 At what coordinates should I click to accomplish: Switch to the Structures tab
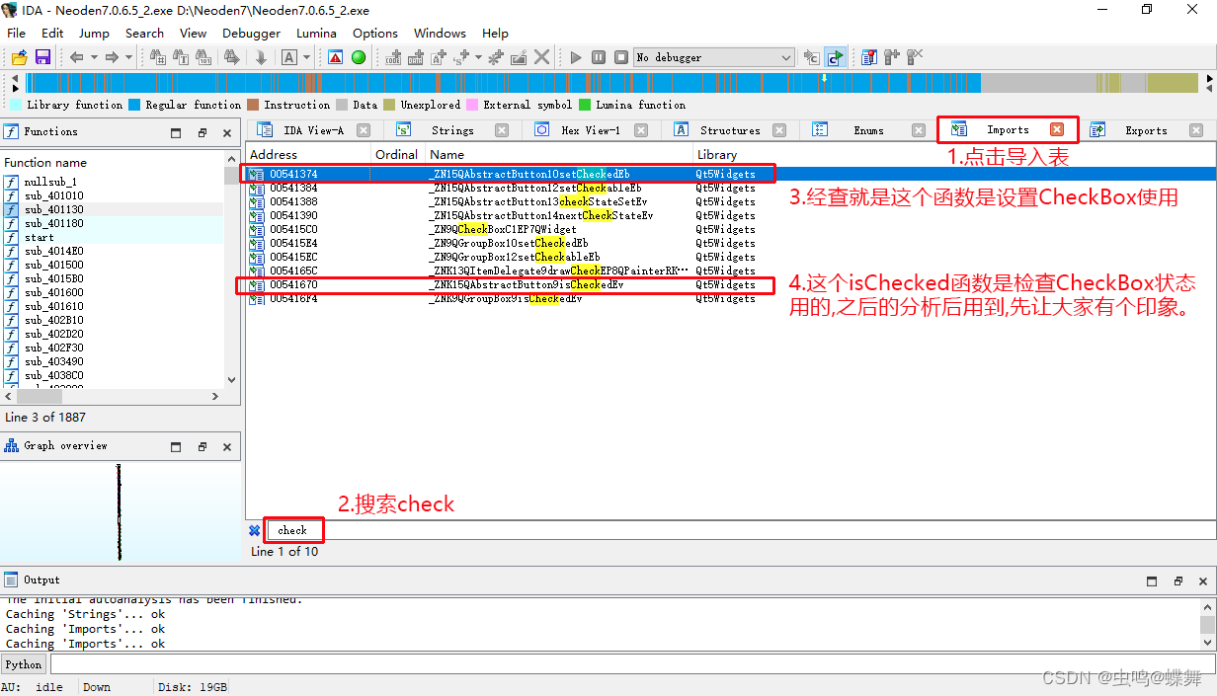point(730,130)
